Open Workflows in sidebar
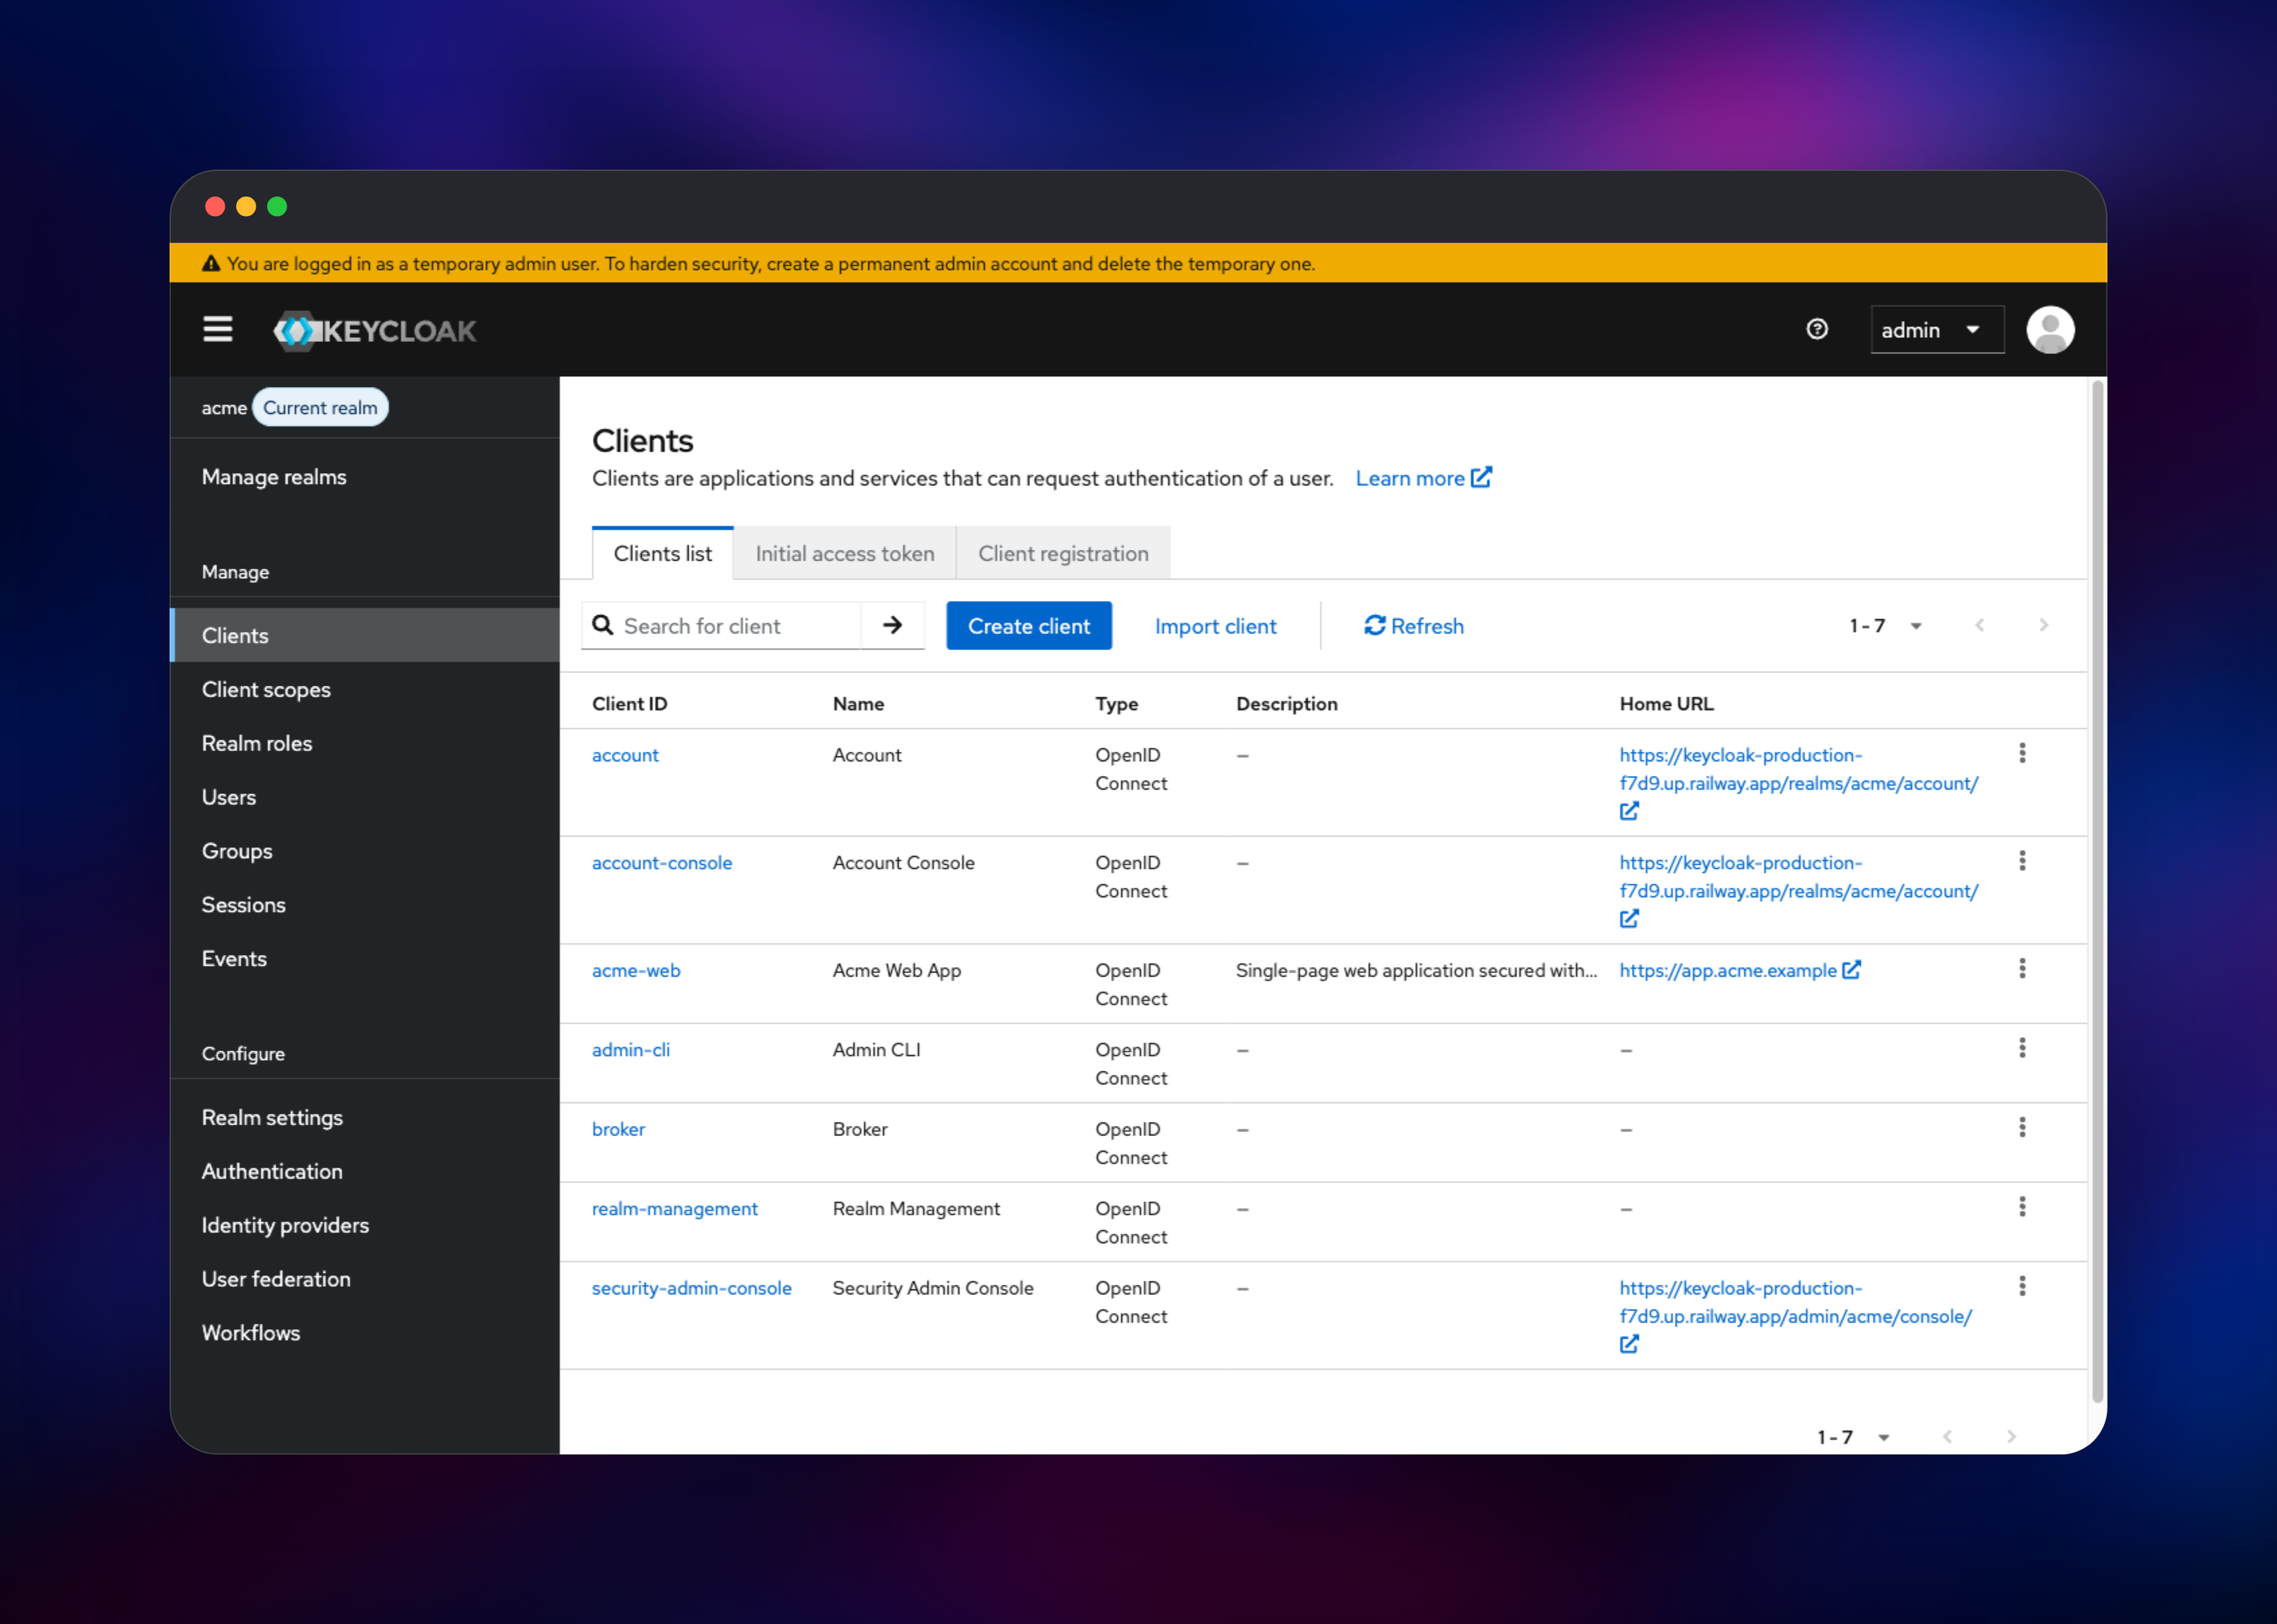The image size is (2277, 1624). pos(364,1332)
